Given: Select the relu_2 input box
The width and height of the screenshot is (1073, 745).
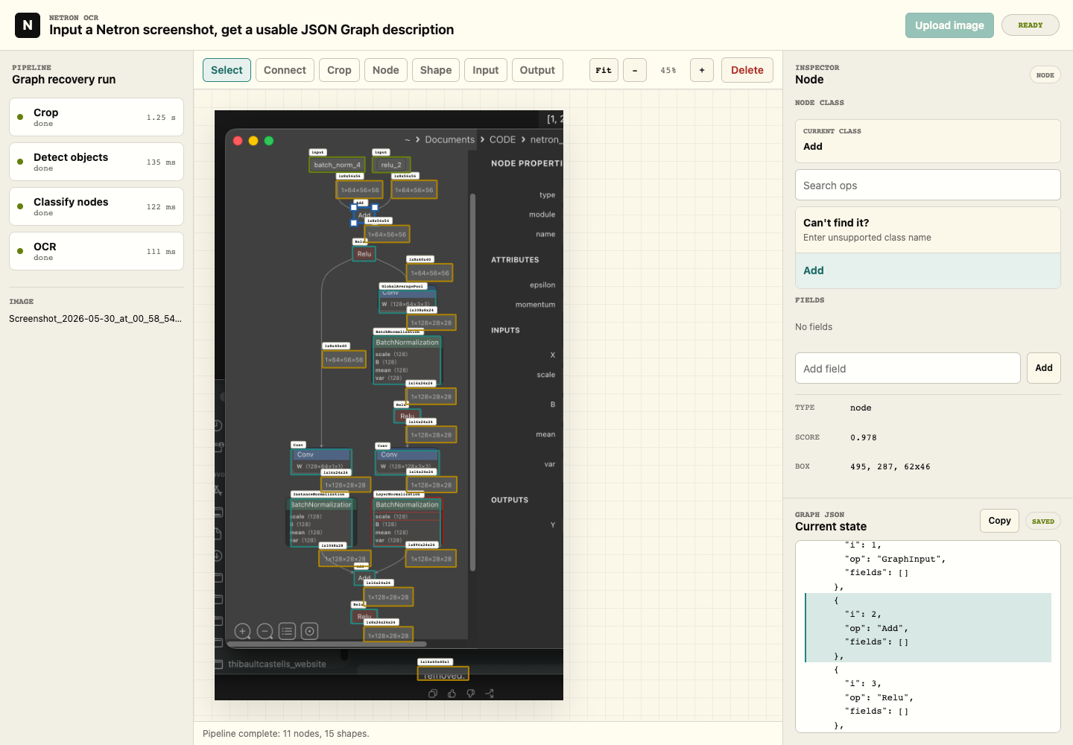Looking at the screenshot, I should coord(391,165).
